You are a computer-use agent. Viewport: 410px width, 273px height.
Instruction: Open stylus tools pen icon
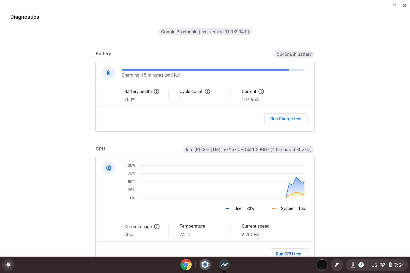point(337,265)
